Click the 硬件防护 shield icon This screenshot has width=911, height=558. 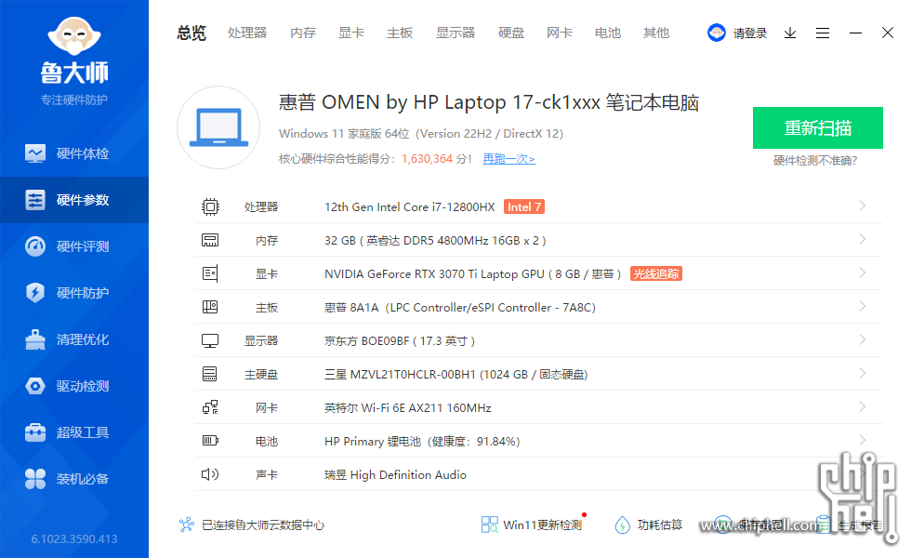(35, 293)
